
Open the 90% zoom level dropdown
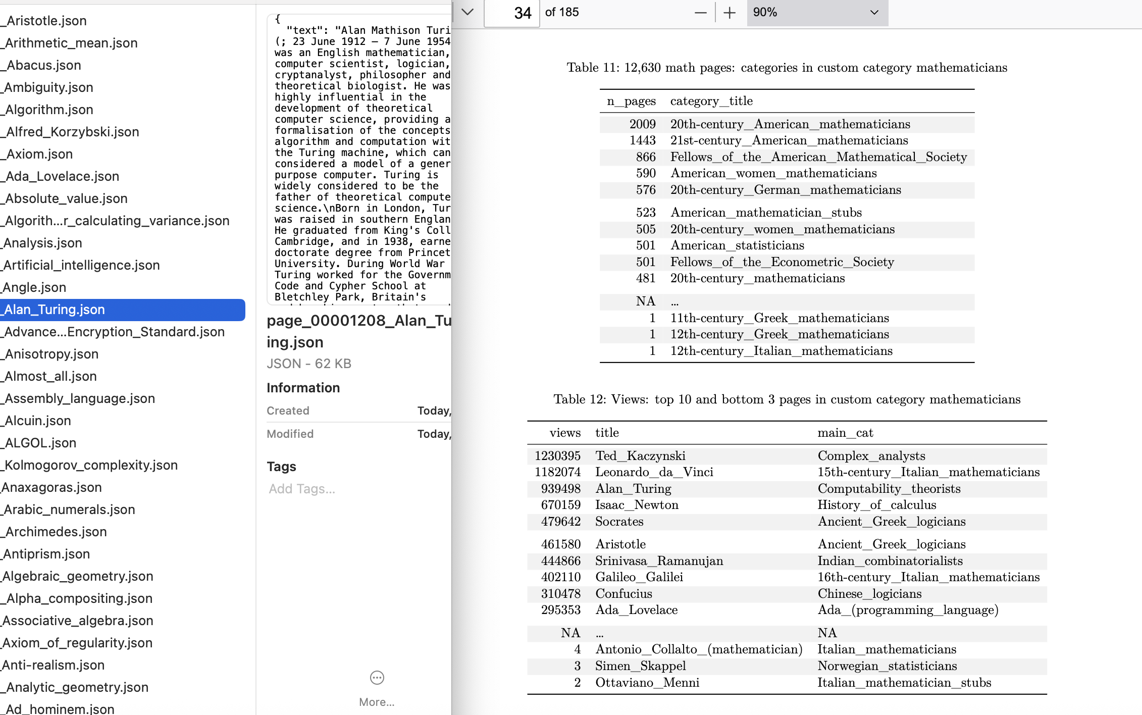pos(817,13)
